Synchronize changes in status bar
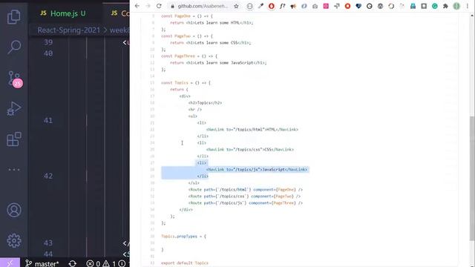475x267 pixels. coord(73,264)
